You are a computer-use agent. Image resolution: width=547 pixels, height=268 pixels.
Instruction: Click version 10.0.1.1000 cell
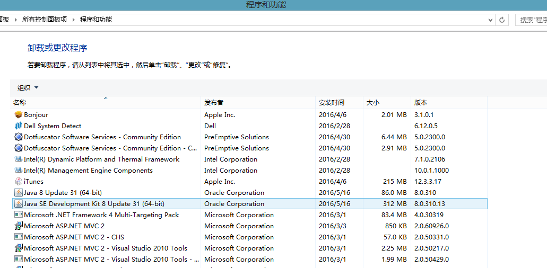(431, 170)
